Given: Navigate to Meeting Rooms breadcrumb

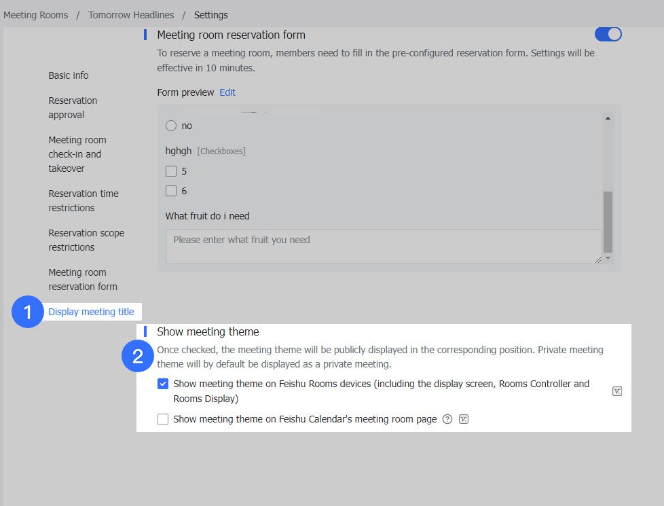Looking at the screenshot, I should coord(36,15).
